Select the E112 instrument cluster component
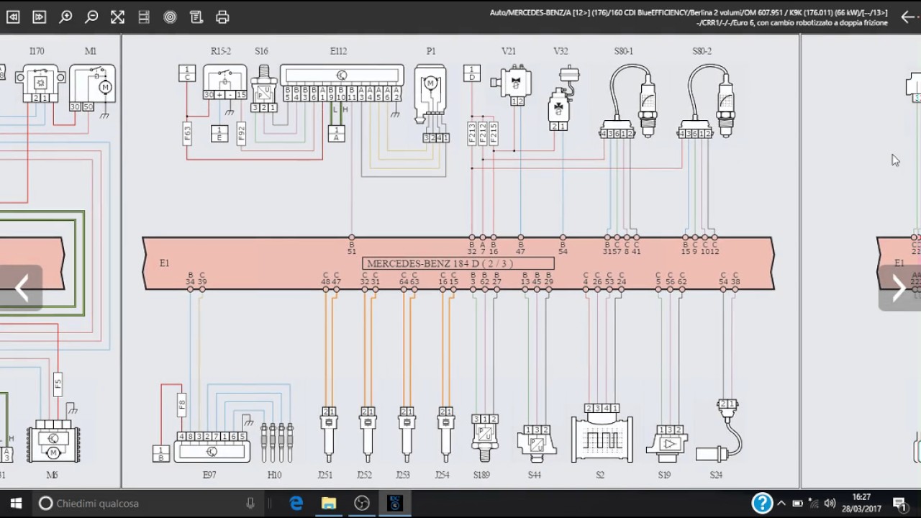Image resolution: width=921 pixels, height=518 pixels. 342,83
